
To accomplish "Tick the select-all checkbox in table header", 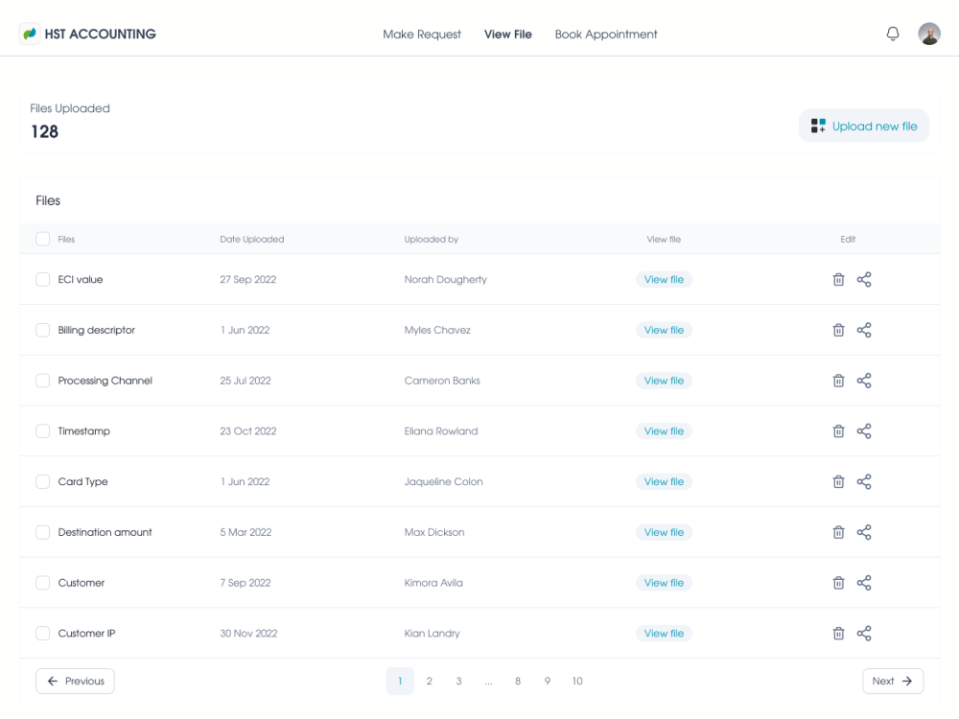I will pos(42,239).
